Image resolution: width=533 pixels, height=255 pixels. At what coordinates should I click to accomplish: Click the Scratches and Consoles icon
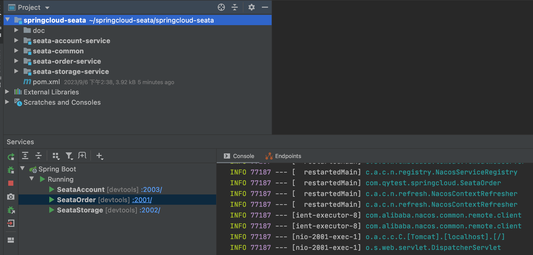(x=18, y=102)
